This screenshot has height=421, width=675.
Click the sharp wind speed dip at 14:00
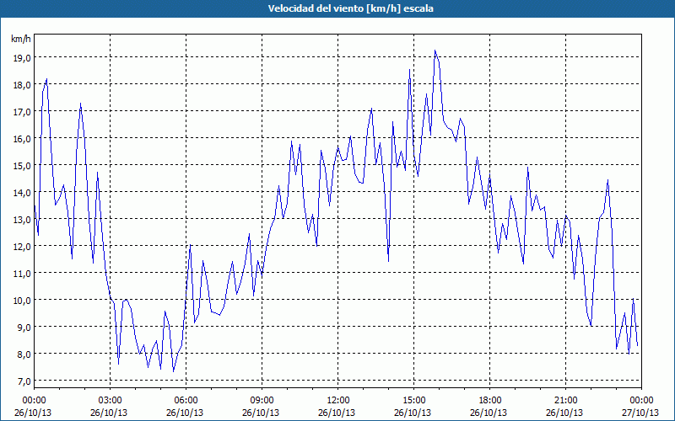pos(388,260)
